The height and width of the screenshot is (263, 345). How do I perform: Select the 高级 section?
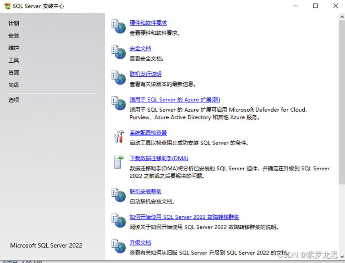[x=14, y=85]
